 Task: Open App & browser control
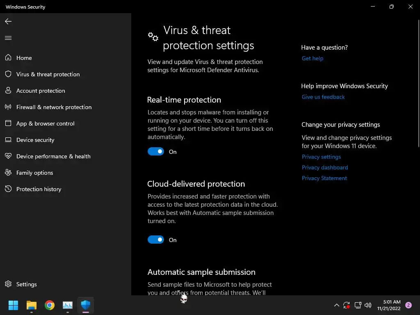tap(45, 123)
